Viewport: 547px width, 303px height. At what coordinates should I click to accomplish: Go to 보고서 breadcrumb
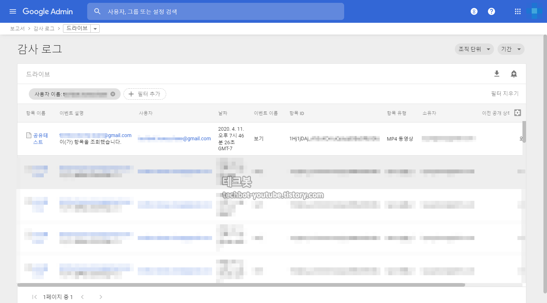coord(17,28)
